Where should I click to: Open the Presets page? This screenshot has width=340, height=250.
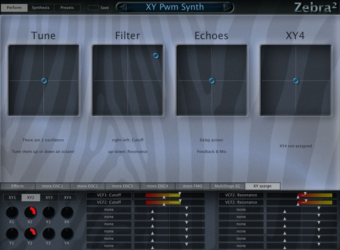click(x=67, y=8)
